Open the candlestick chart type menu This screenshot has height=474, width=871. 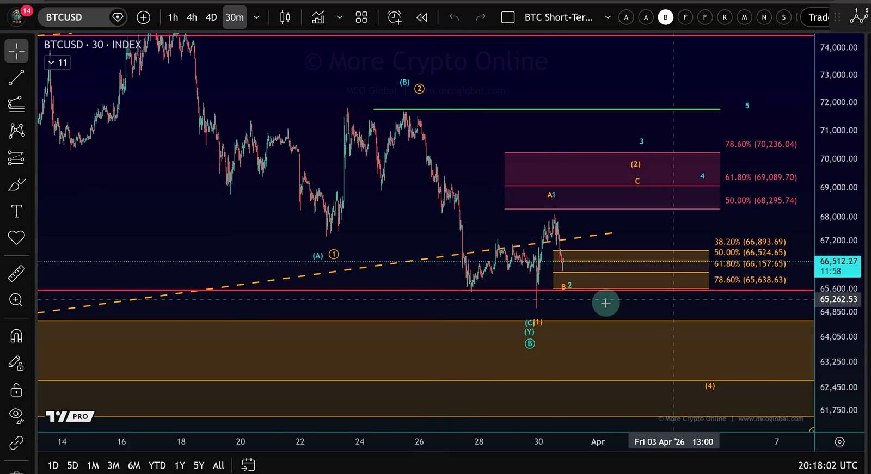285,17
